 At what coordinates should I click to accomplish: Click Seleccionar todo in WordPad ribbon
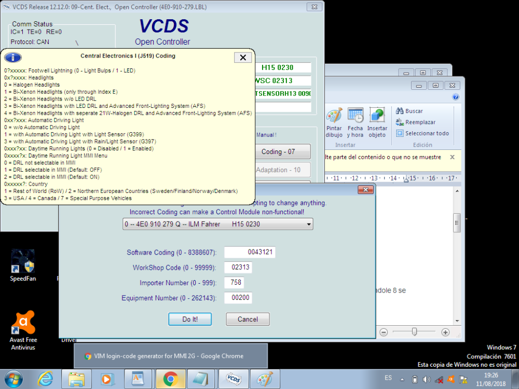pos(422,133)
